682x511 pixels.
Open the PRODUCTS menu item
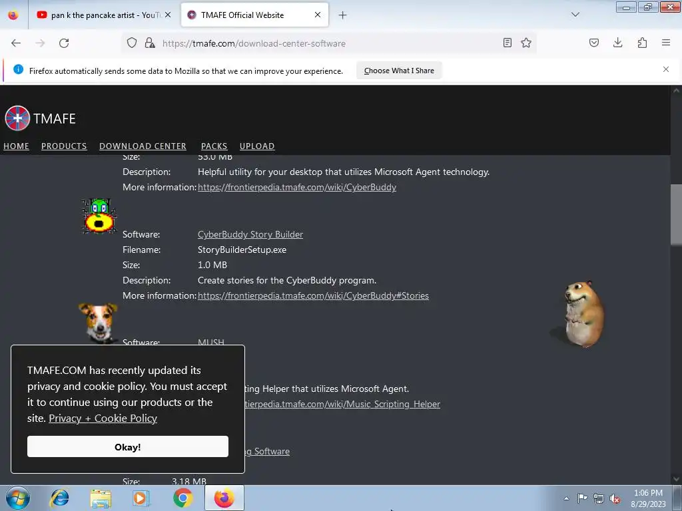(x=64, y=146)
